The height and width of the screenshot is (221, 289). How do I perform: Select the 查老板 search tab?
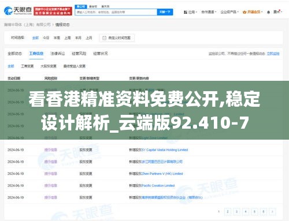click(x=93, y=6)
